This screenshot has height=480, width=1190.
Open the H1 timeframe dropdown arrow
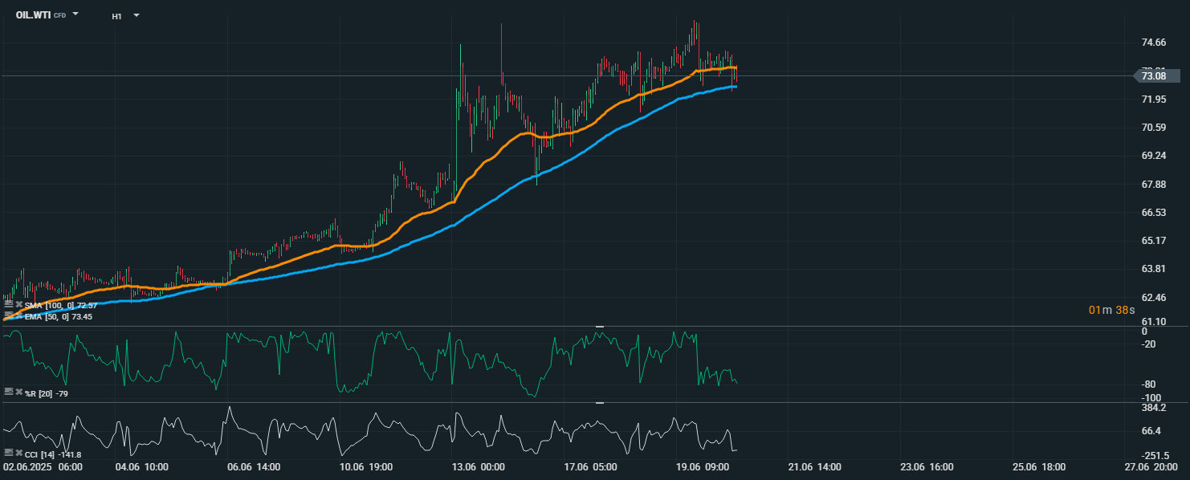[x=136, y=15]
